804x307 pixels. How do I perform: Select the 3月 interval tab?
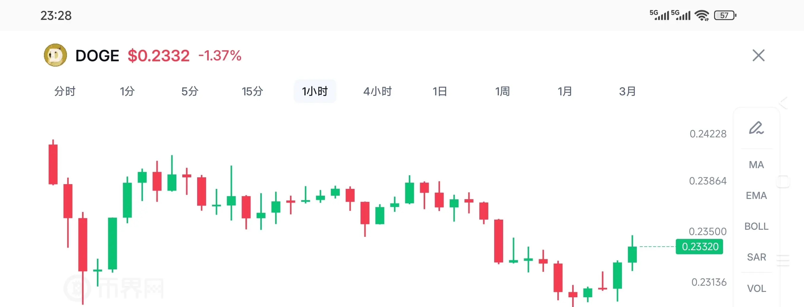[627, 91]
